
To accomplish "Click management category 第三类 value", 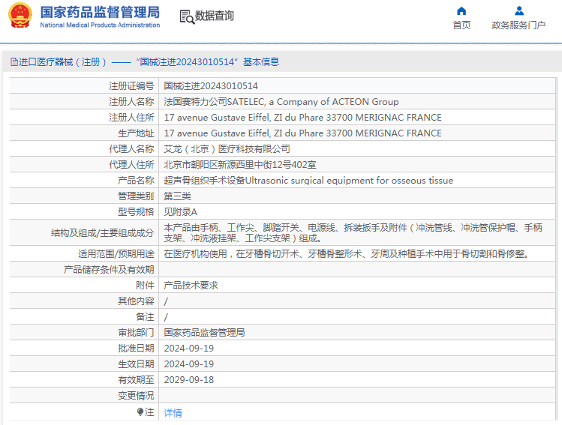I will [177, 196].
